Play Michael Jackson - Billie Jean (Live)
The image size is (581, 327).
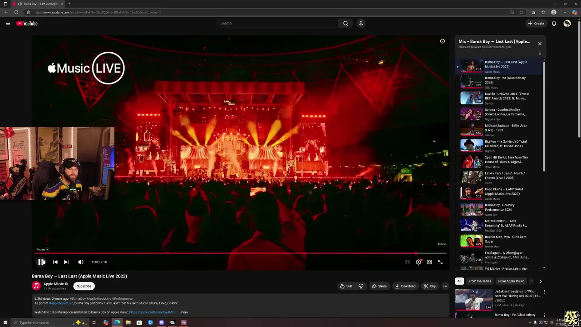[499, 130]
